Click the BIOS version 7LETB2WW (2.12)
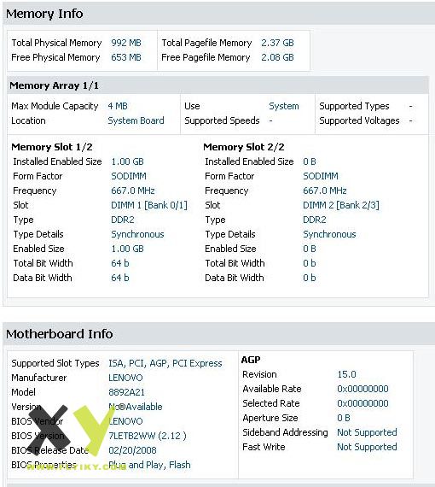The image size is (435, 487). click(148, 436)
